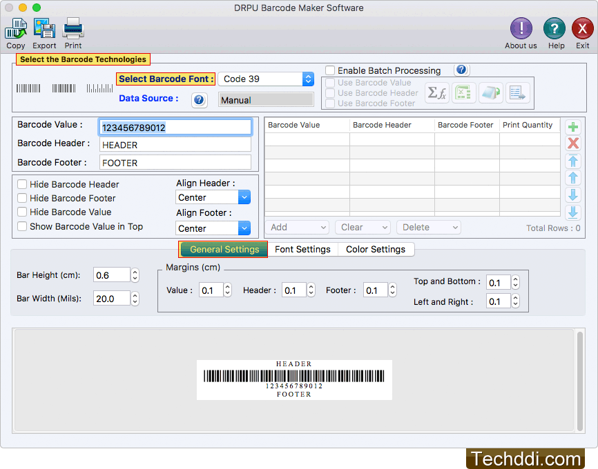The width and height of the screenshot is (598, 469).
Task: Click the Barcode Value input field
Action: pyautogui.click(x=175, y=128)
